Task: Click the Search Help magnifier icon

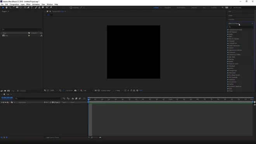Action: tap(231, 8)
